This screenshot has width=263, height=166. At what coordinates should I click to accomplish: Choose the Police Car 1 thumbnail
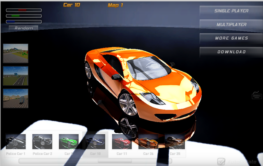click(16, 142)
